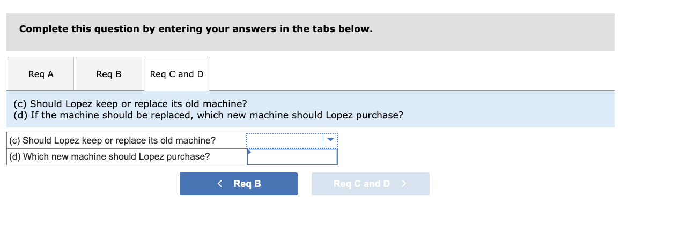Click the 'Req B' text on the blue navigation button
This screenshot has height=226, width=679.
247,184
